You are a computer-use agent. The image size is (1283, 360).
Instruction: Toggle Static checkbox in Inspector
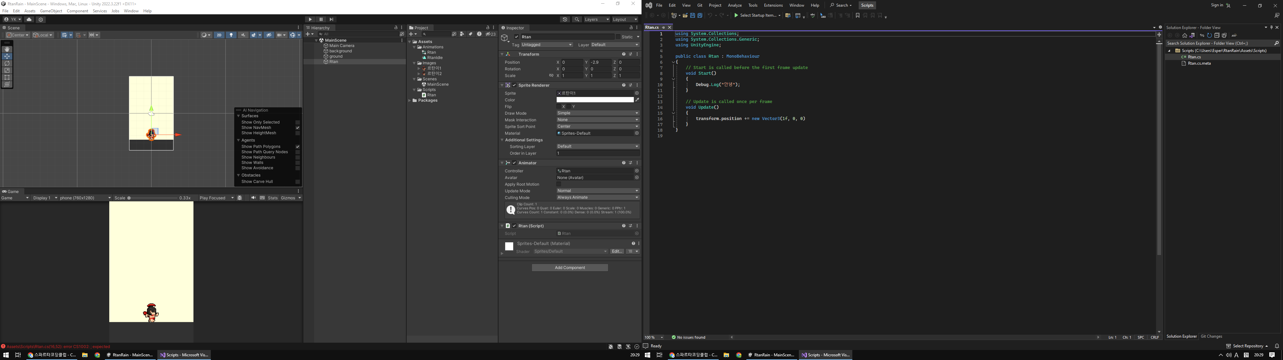tap(618, 37)
